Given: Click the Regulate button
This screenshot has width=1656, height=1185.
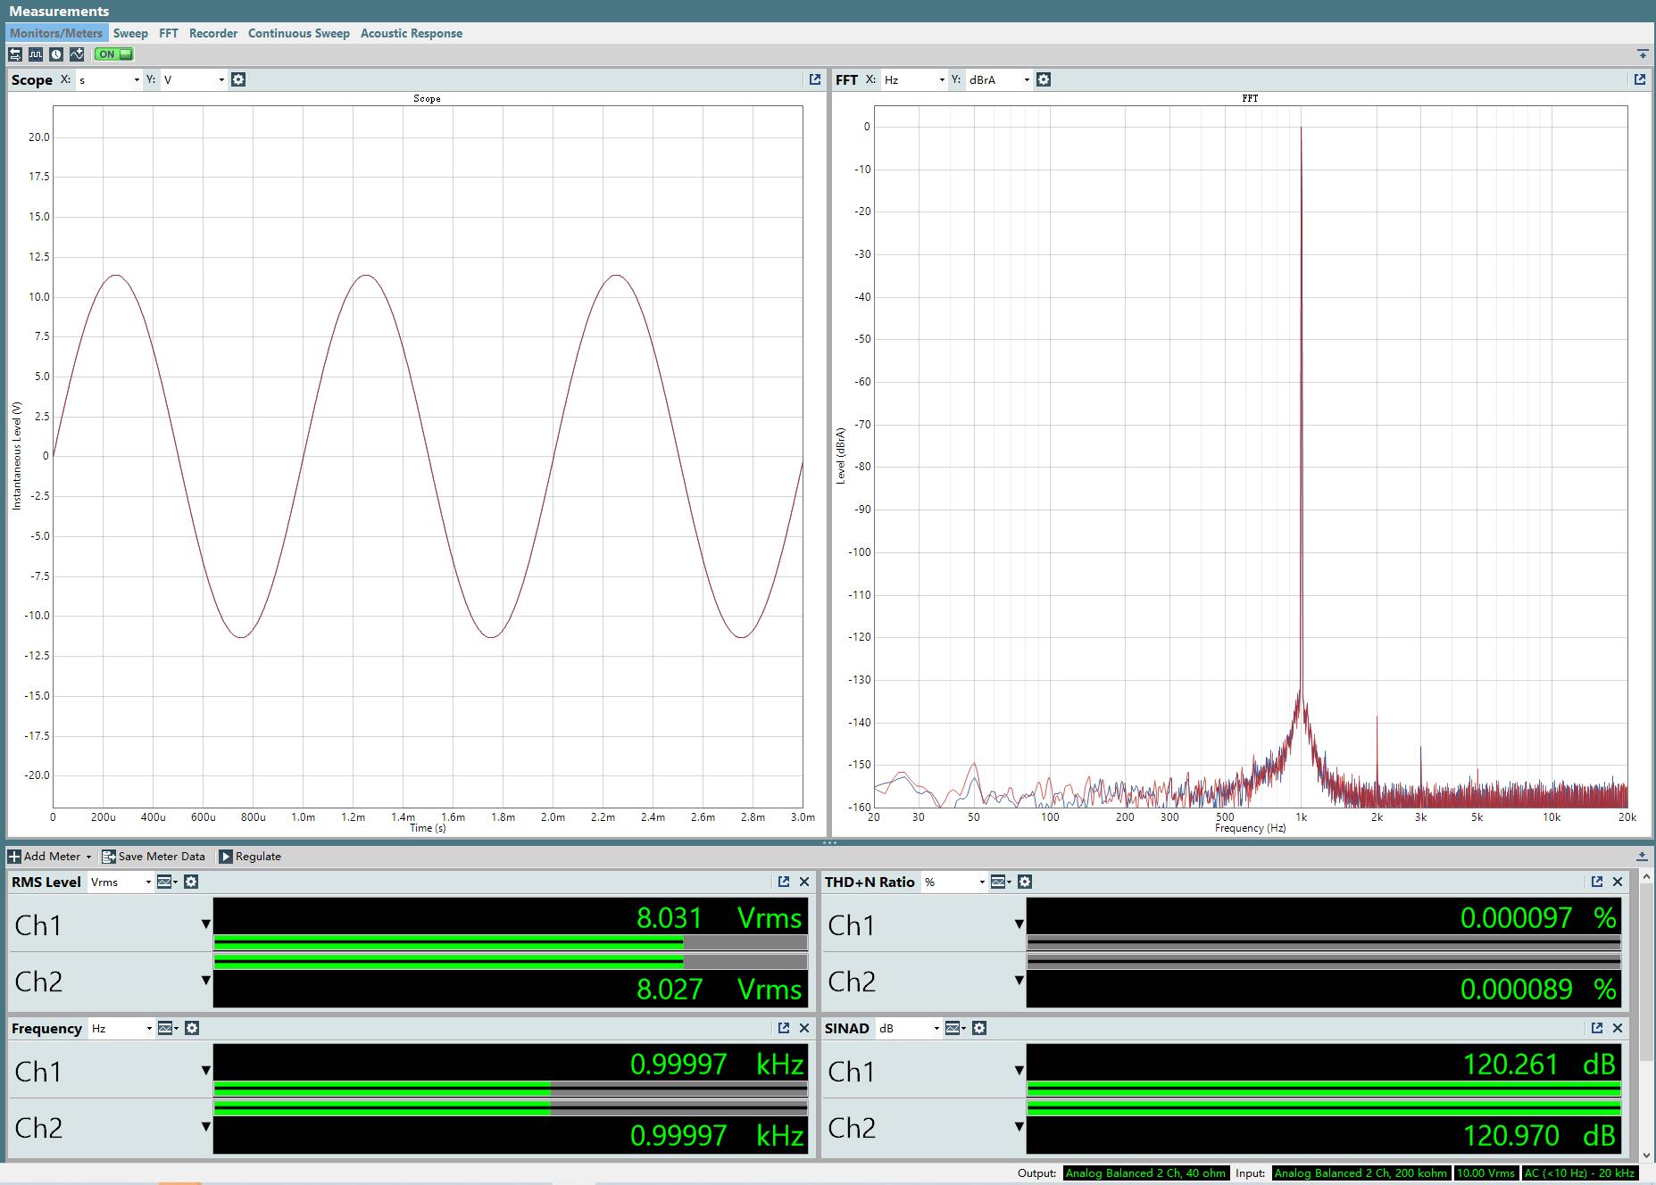Looking at the screenshot, I should 251,856.
